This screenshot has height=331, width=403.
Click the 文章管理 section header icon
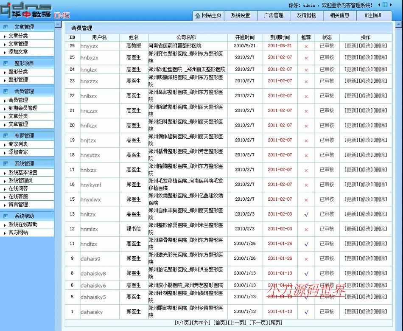point(6,27)
